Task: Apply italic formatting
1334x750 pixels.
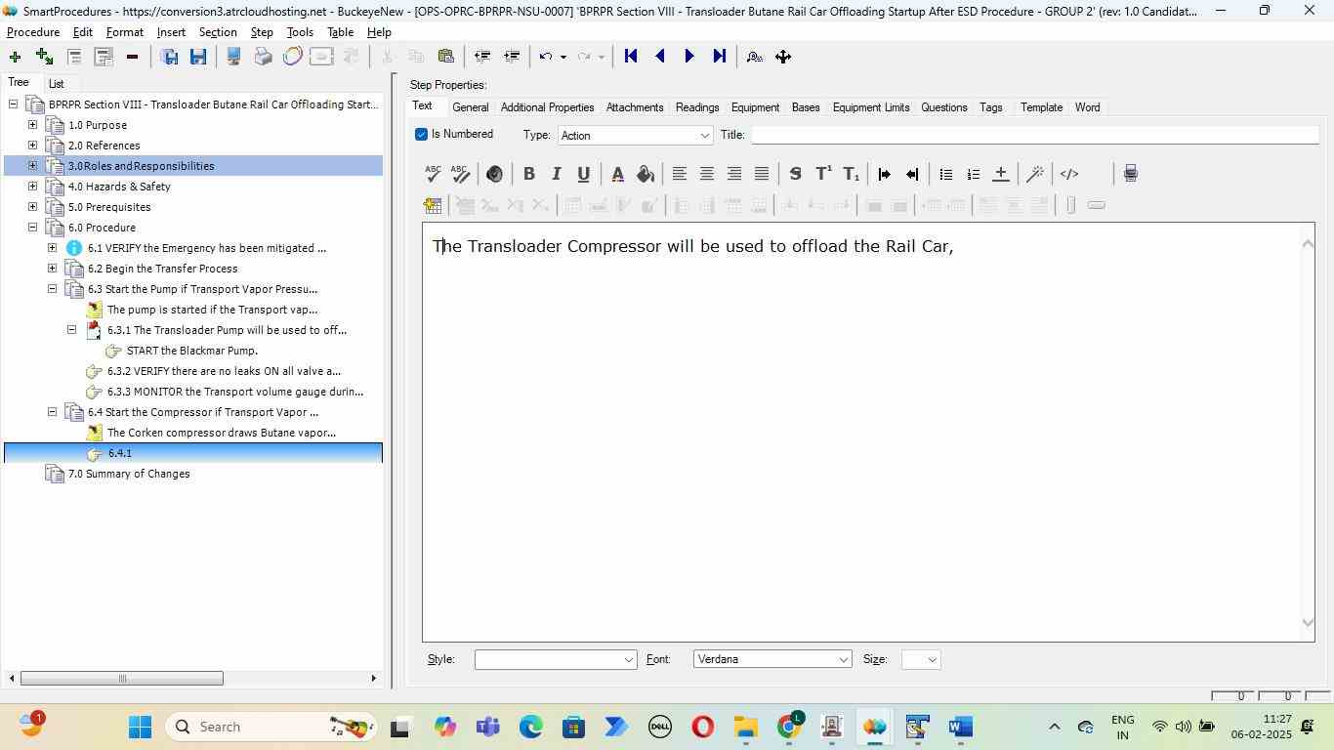Action: (556, 174)
